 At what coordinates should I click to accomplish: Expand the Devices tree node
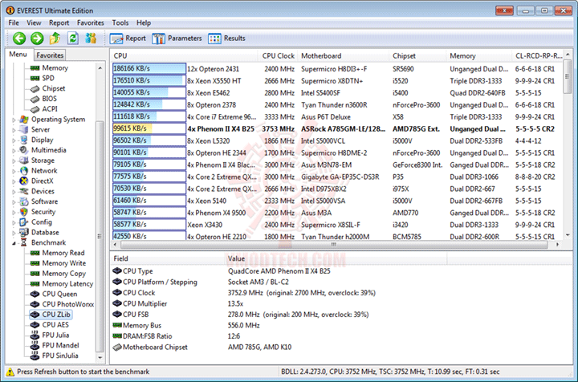(14, 192)
